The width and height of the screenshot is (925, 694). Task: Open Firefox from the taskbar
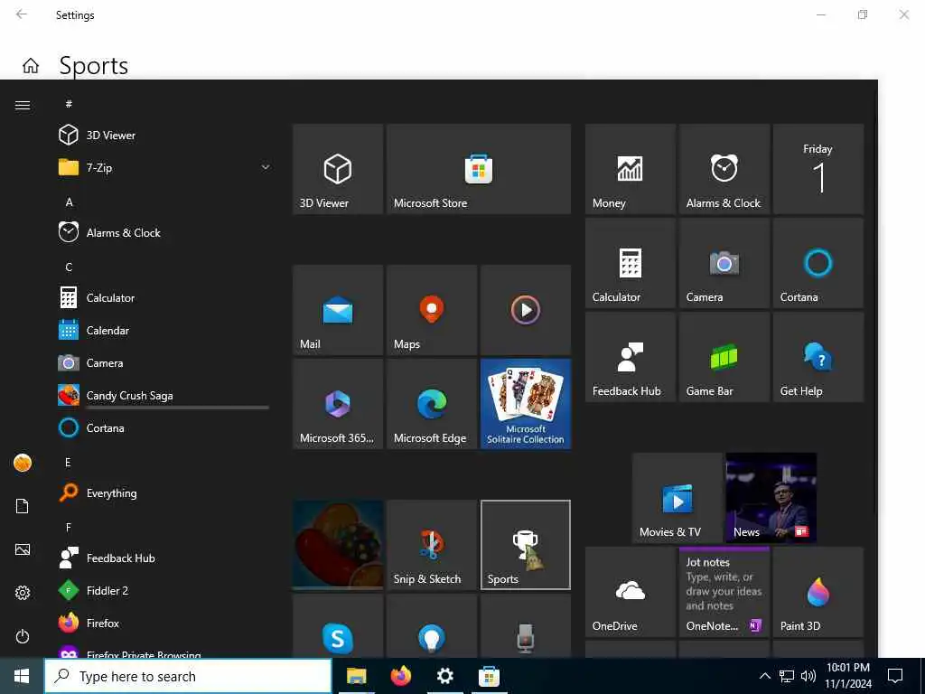400,676
